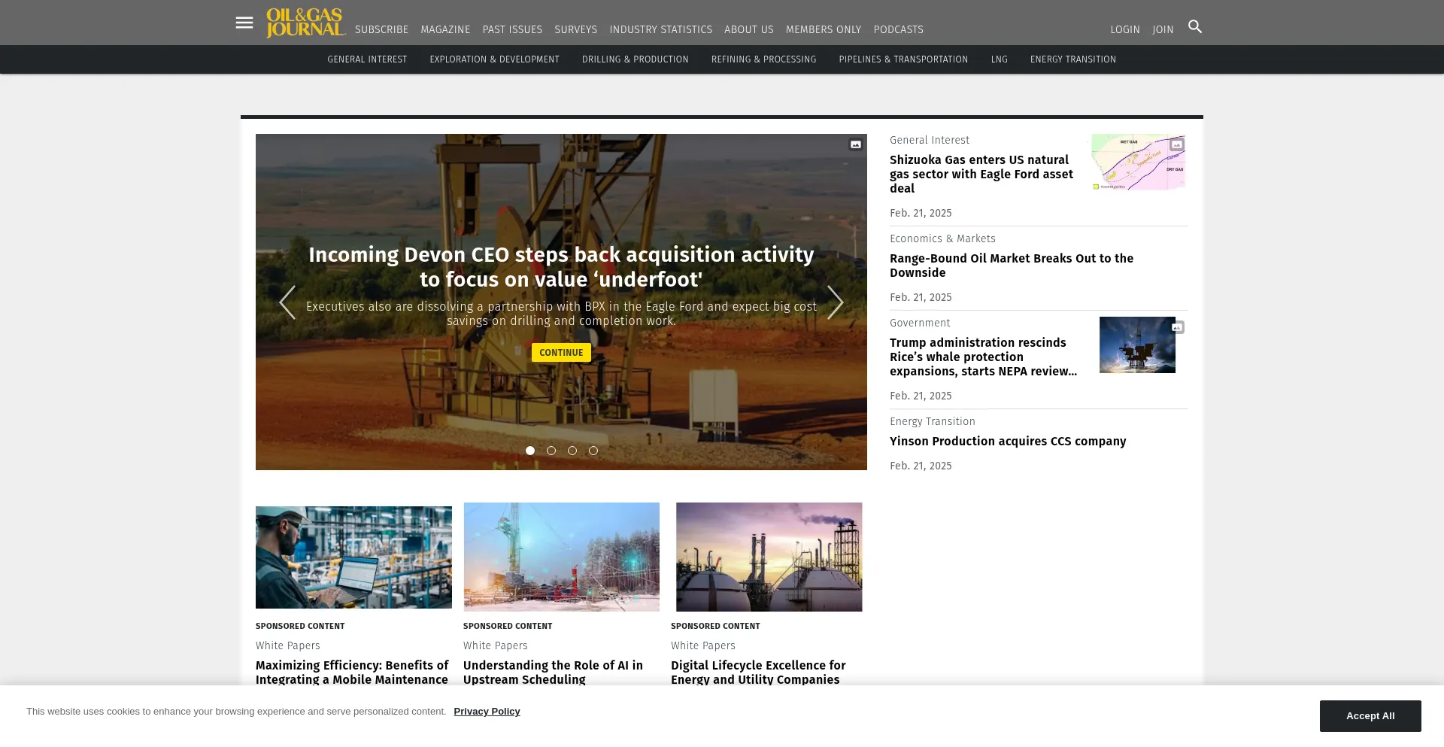Open Understanding the Role of AI paper
Screen dimensions: 1444x747
tap(553, 673)
